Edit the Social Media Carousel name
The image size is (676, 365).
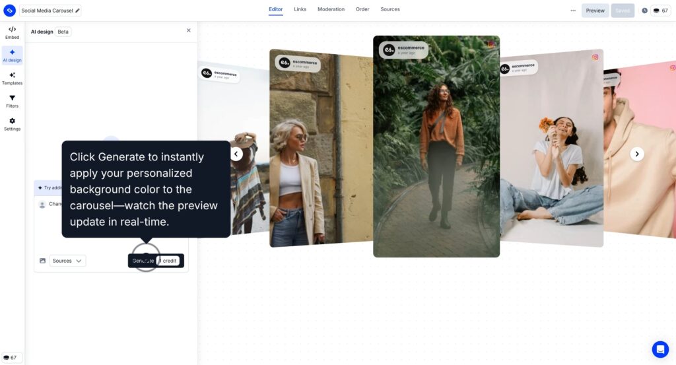78,11
